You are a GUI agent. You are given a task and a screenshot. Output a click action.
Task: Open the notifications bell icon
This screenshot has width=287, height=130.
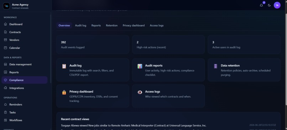point(261,5)
